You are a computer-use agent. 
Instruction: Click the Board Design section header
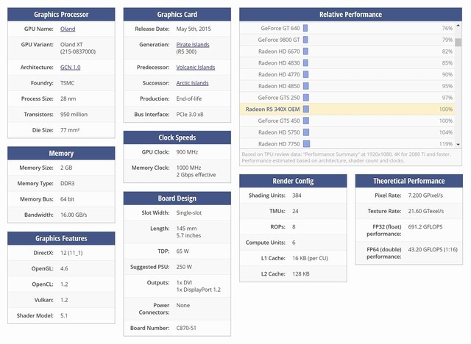[x=177, y=198]
